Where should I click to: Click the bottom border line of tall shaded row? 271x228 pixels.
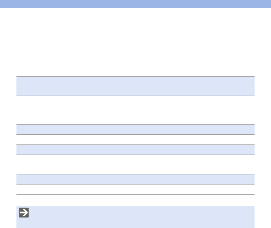point(135,96)
